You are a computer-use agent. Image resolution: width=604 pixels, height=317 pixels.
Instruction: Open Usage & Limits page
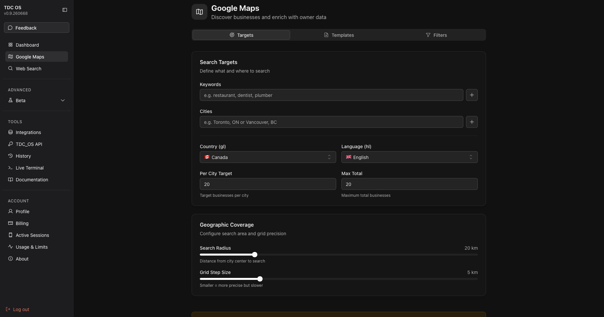coord(36,247)
